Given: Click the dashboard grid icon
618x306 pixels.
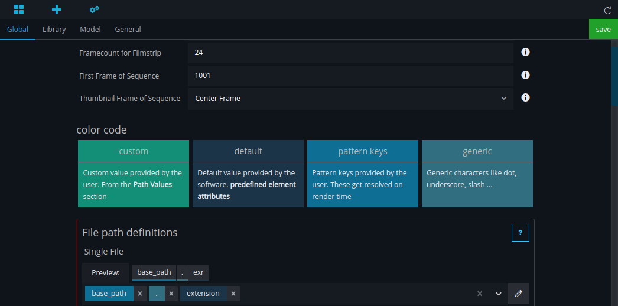Looking at the screenshot, I should (19, 9).
